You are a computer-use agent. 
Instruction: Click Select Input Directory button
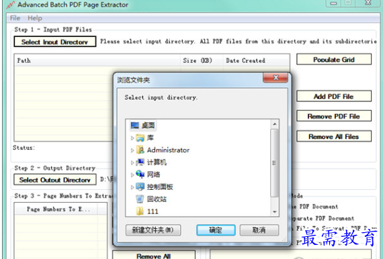coord(54,42)
